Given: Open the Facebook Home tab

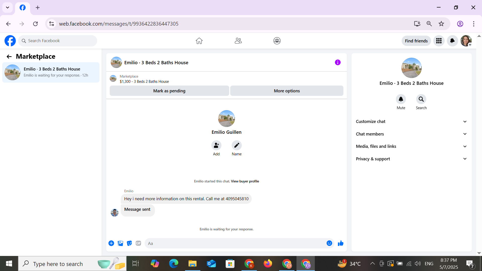Looking at the screenshot, I should tap(199, 41).
